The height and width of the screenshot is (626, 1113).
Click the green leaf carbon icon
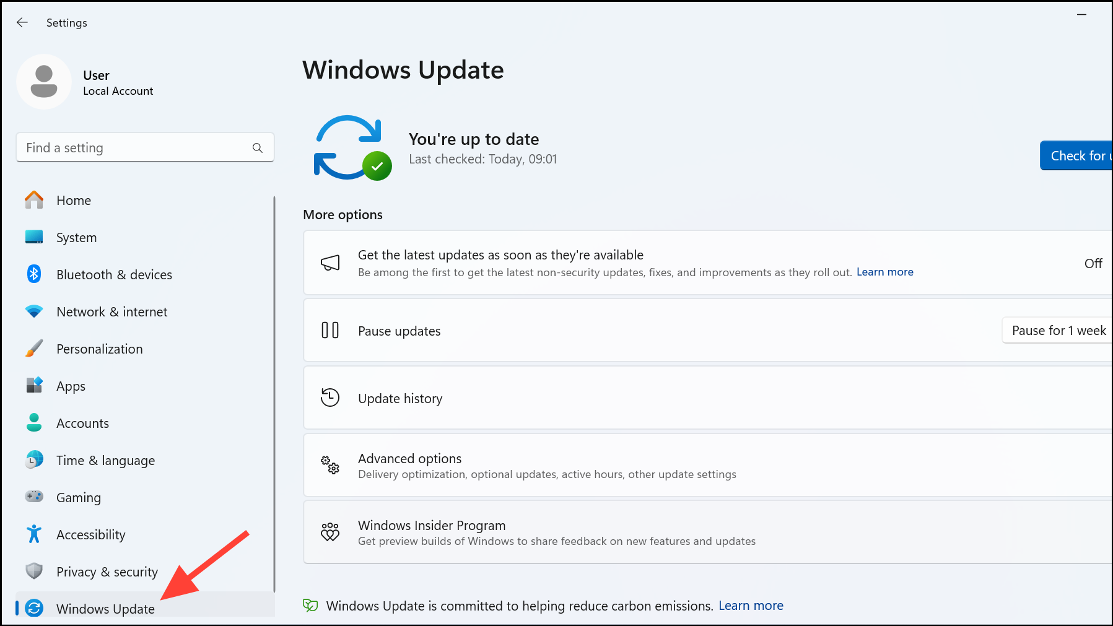310,606
